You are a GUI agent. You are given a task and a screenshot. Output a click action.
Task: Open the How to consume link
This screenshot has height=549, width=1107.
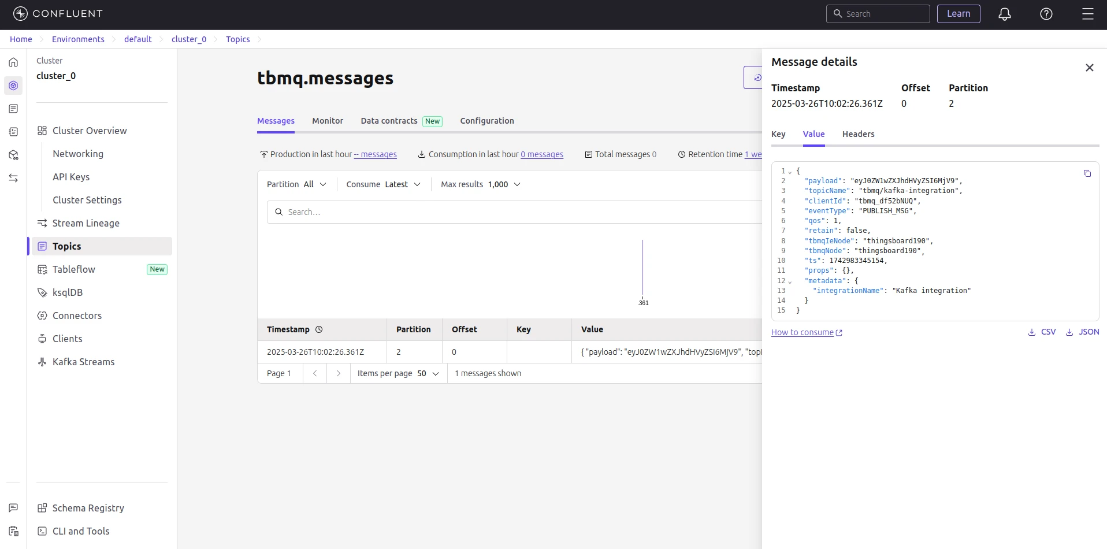click(807, 332)
